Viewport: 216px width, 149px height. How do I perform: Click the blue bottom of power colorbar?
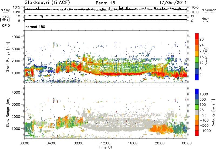pos(197,77)
